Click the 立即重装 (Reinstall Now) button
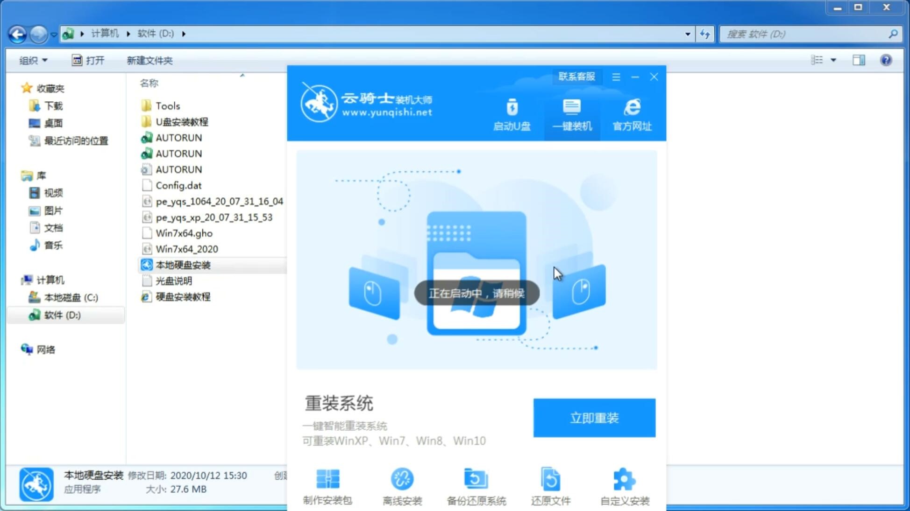 [594, 417]
